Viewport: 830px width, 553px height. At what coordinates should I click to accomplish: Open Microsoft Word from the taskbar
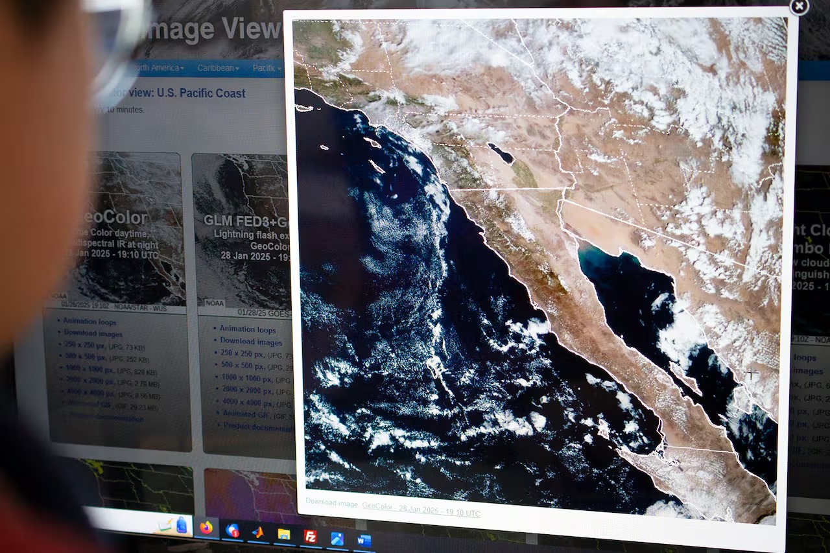point(364,540)
